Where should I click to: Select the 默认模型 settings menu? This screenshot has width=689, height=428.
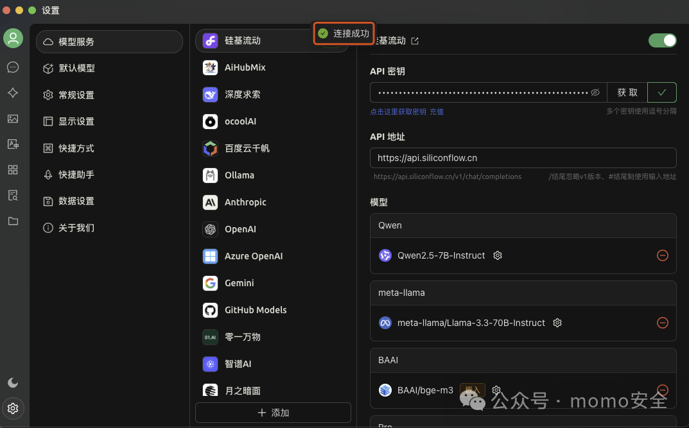[109, 68]
